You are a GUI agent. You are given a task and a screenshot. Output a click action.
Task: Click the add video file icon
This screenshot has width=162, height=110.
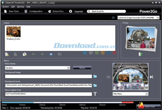7,54
